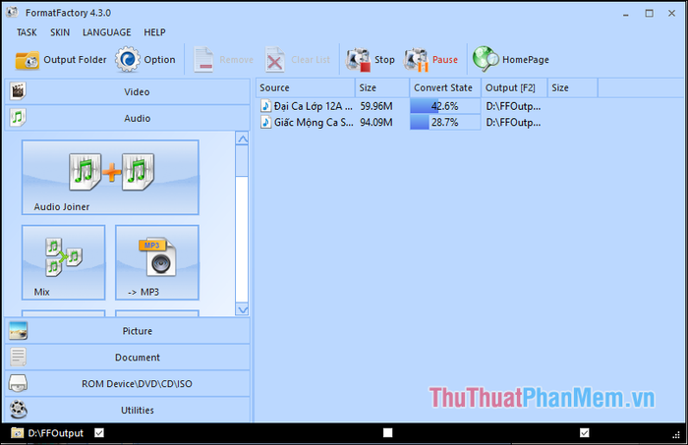Viewport: 688px width, 445px height.
Task: Untick the checked status bar checkbox on the right
Action: [585, 433]
